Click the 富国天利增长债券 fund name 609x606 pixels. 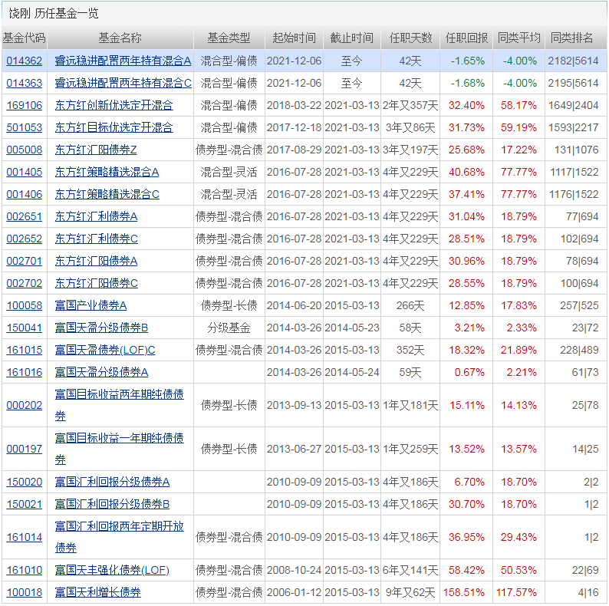[97, 592]
